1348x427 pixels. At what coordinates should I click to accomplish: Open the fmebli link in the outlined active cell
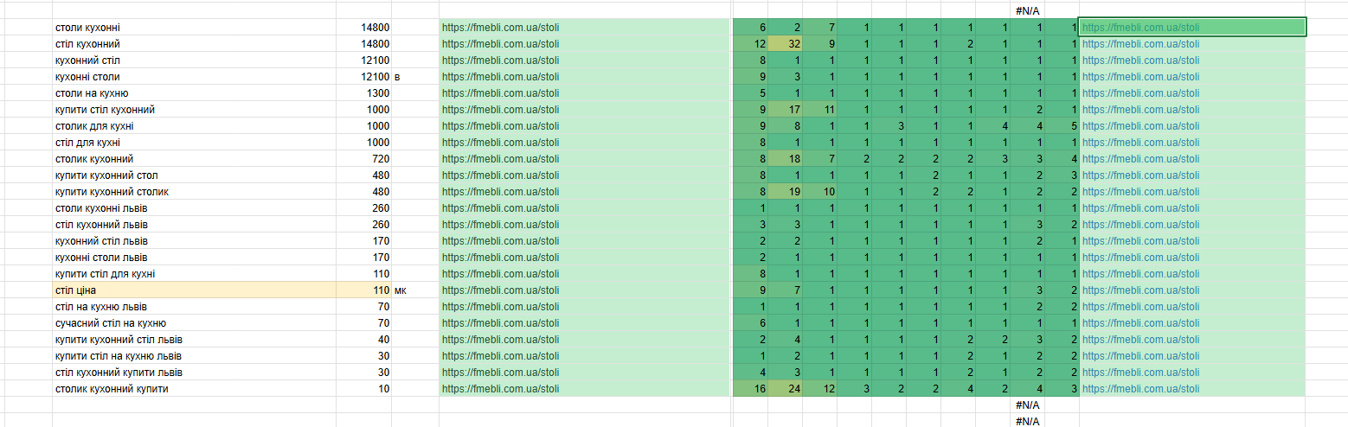(1140, 28)
